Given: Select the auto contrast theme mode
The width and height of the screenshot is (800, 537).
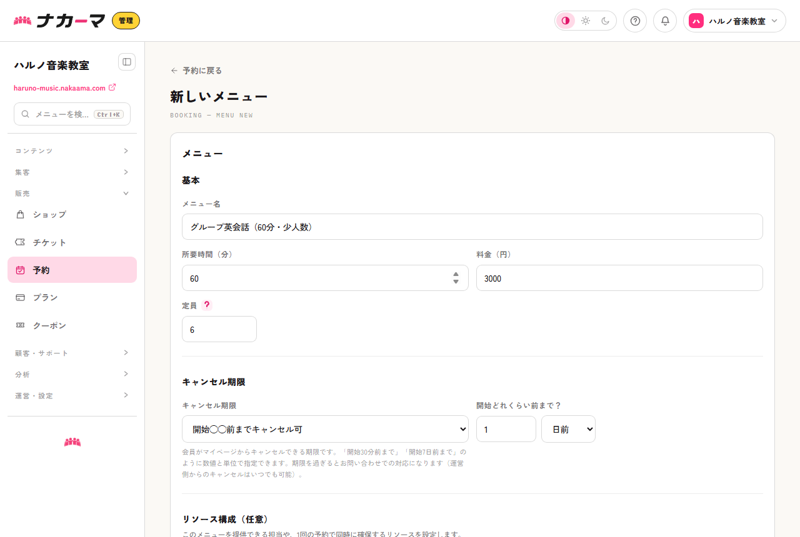Looking at the screenshot, I should pos(566,21).
